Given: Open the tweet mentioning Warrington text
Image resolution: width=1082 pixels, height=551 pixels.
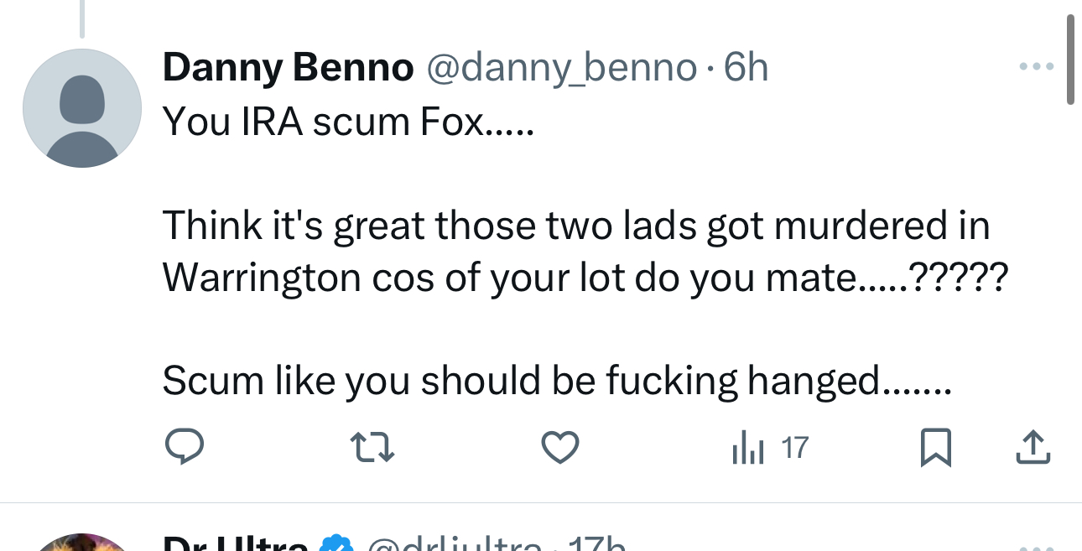Looking at the screenshot, I should tap(579, 252).
